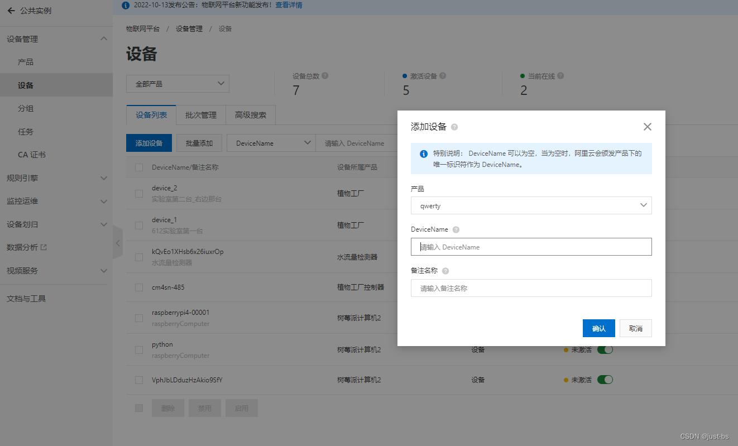This screenshot has width=738, height=446.
Task: Click the 批量添加 button
Action: click(199, 143)
